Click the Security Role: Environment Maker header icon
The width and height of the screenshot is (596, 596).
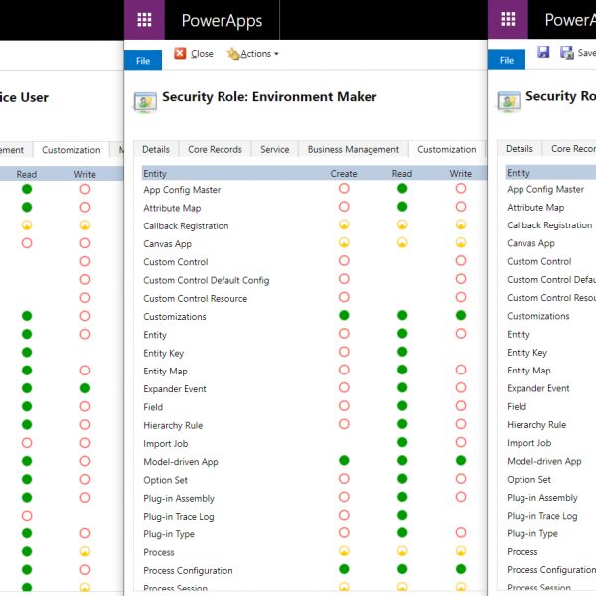tap(145, 102)
